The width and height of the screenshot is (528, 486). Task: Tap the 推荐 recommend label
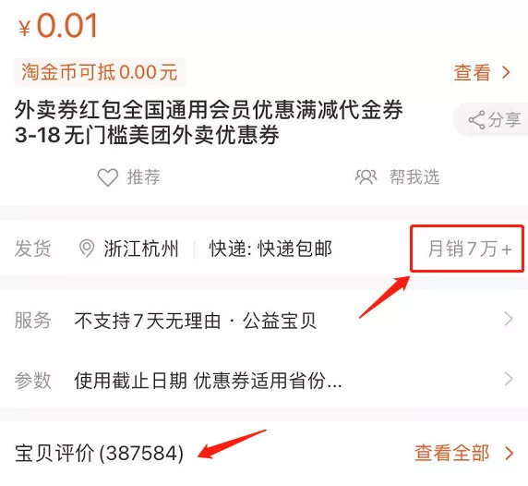point(144,177)
